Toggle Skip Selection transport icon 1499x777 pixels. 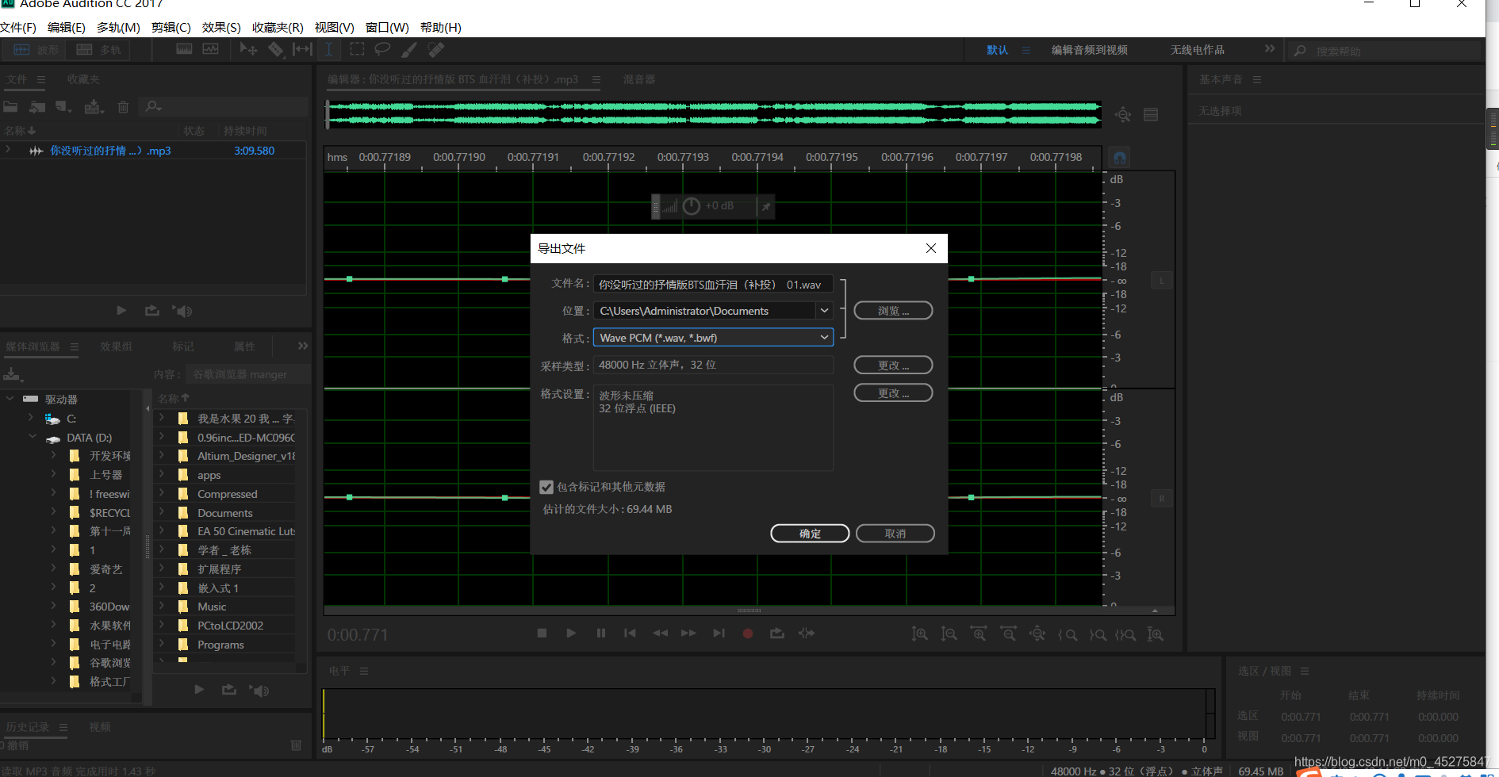pos(807,633)
